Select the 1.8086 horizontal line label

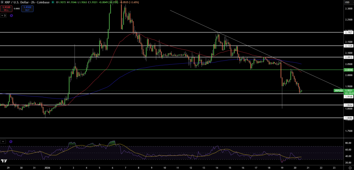coord(349,118)
